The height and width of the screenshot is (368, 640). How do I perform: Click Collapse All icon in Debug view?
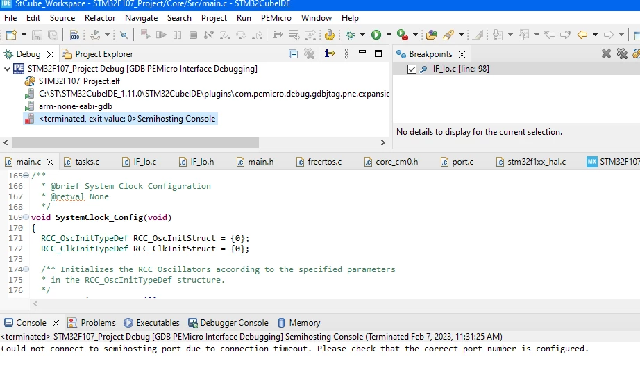click(x=293, y=54)
